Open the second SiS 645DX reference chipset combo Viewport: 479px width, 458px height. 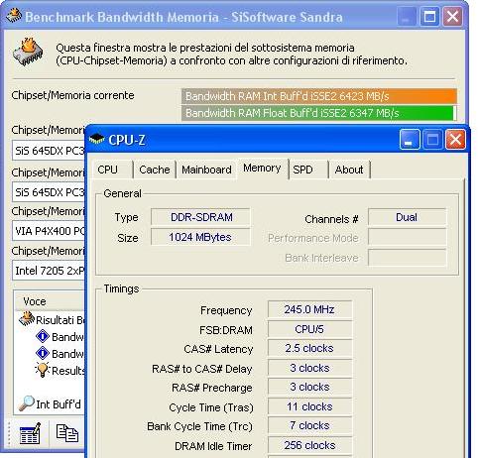(x=49, y=192)
